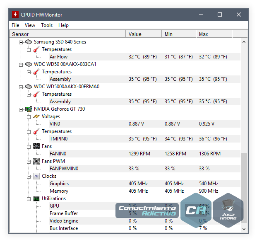Select the FANPWMIN0 row
The image size is (257, 242).
click(145, 169)
